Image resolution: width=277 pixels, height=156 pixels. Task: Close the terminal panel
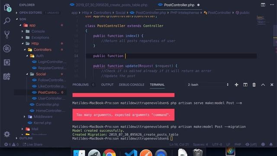tap(272, 85)
